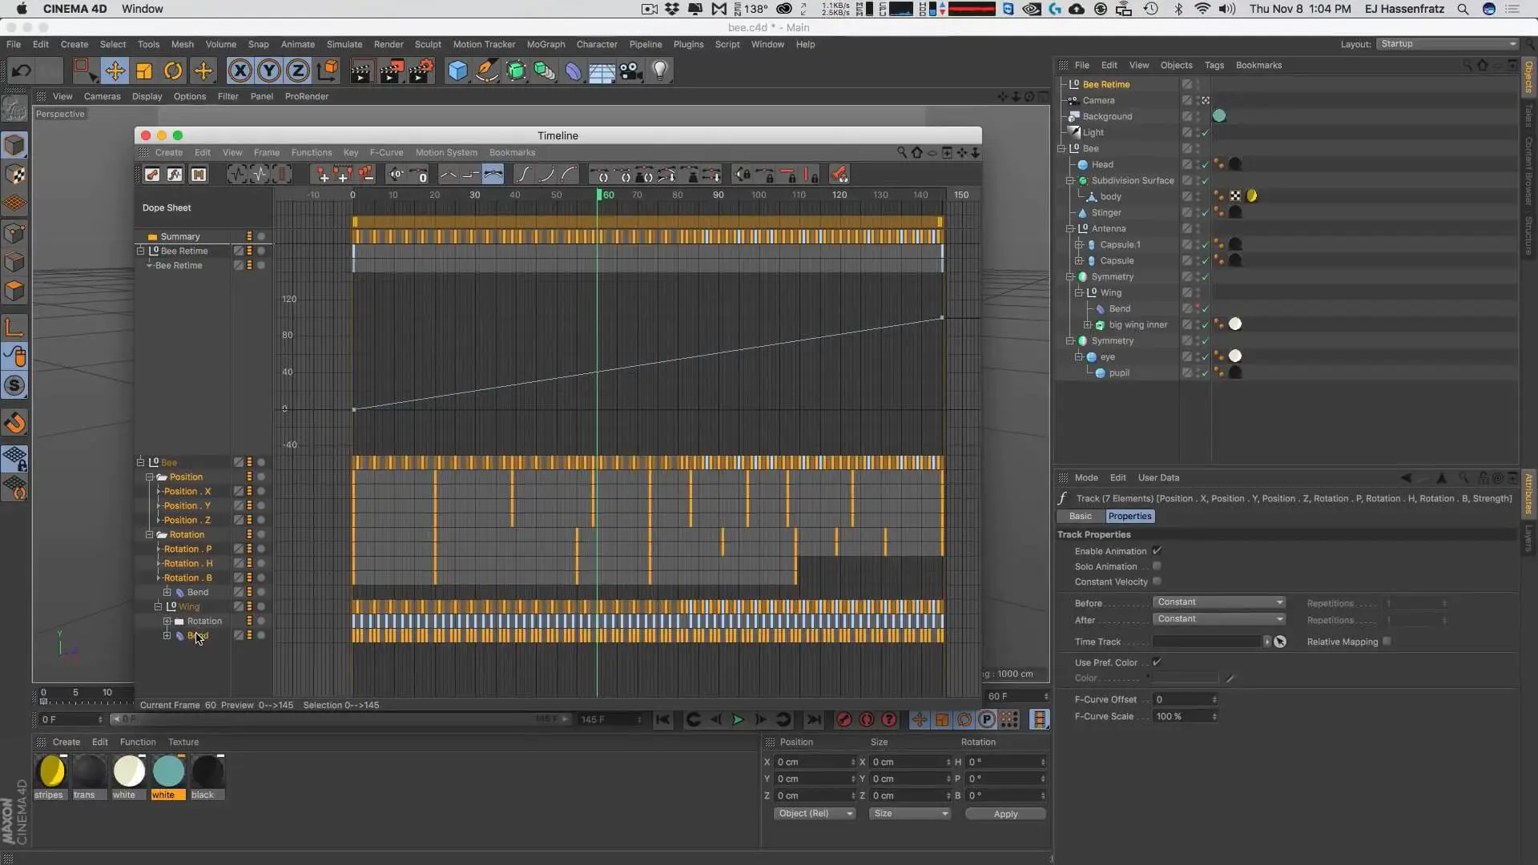Enable Solo Animation checkbox
Image resolution: width=1538 pixels, height=865 pixels.
point(1157,566)
